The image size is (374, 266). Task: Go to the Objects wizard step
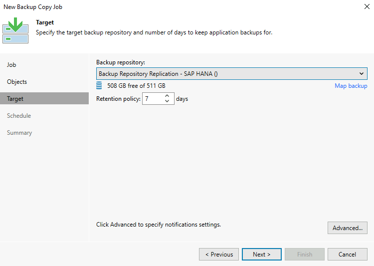(x=17, y=82)
